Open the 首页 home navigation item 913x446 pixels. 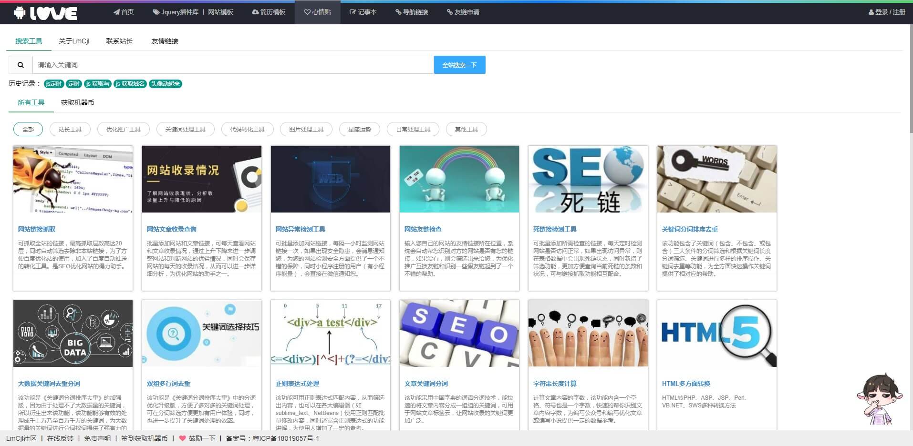tap(124, 12)
